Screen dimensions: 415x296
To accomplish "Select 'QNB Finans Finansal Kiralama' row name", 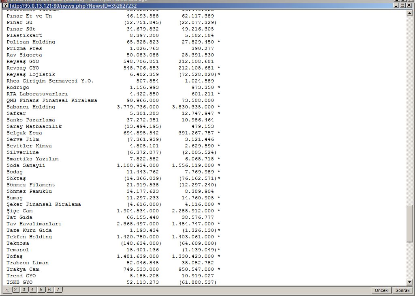I will point(52,101).
